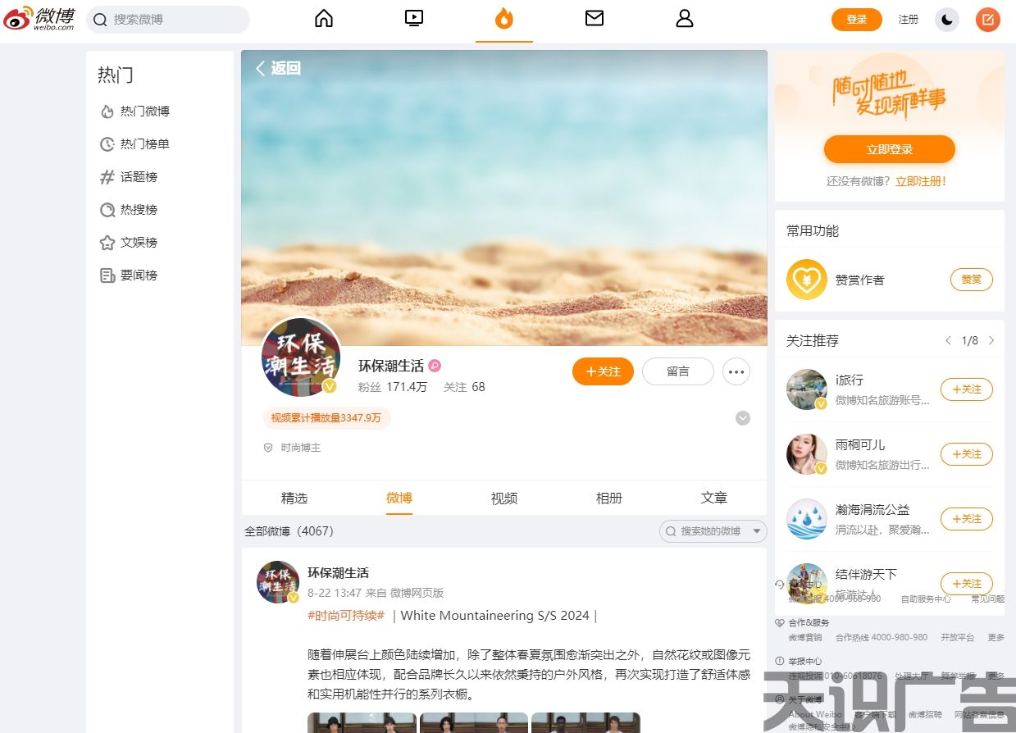This screenshot has width=1016, height=733.
Task: Click the 自助服务中心 footer link
Action: [926, 599]
